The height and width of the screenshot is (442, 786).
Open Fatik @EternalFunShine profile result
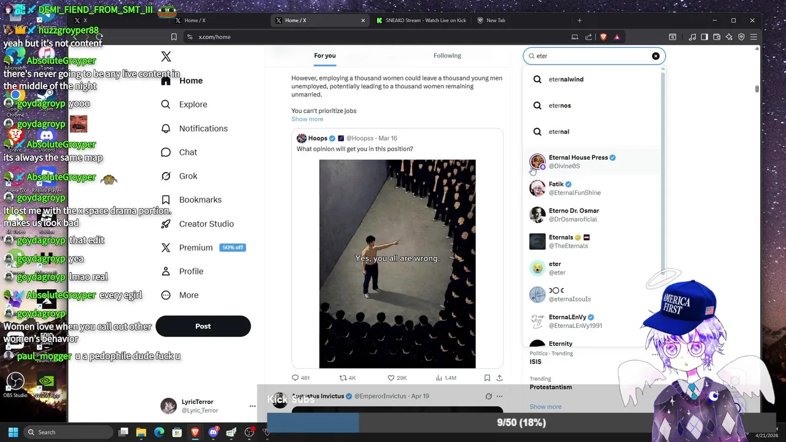pyautogui.click(x=593, y=188)
